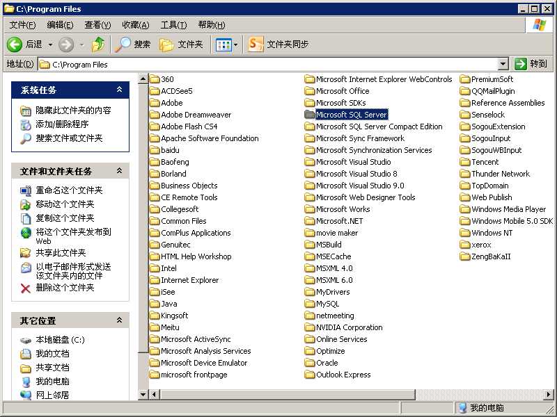Open Views button dropdown arrow
This screenshot has height=417, width=557.
235,44
